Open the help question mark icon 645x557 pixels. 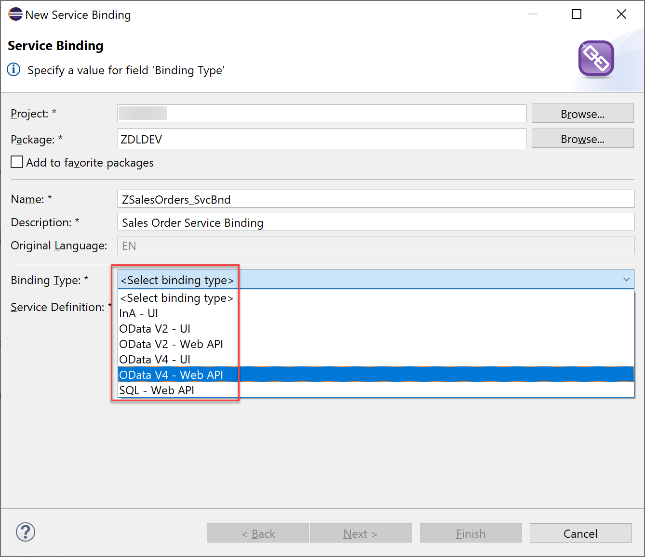click(26, 532)
